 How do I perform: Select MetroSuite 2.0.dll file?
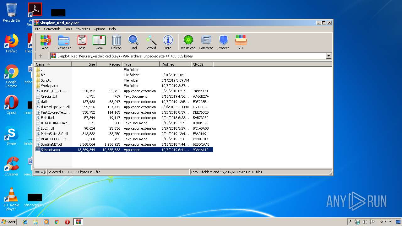(x=124, y=134)
